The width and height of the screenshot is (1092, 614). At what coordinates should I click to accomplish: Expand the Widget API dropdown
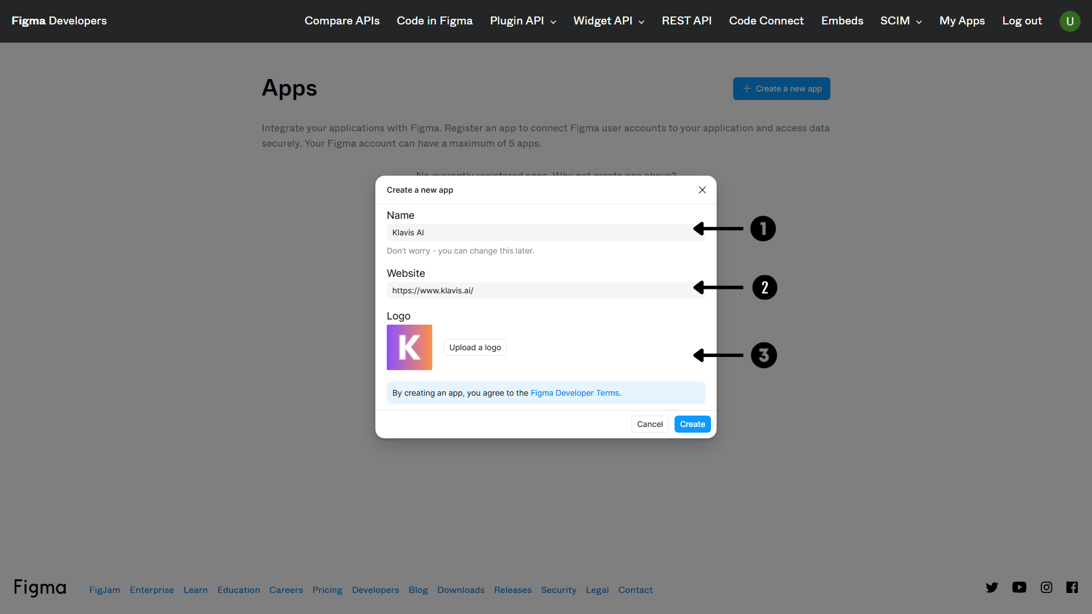(609, 21)
